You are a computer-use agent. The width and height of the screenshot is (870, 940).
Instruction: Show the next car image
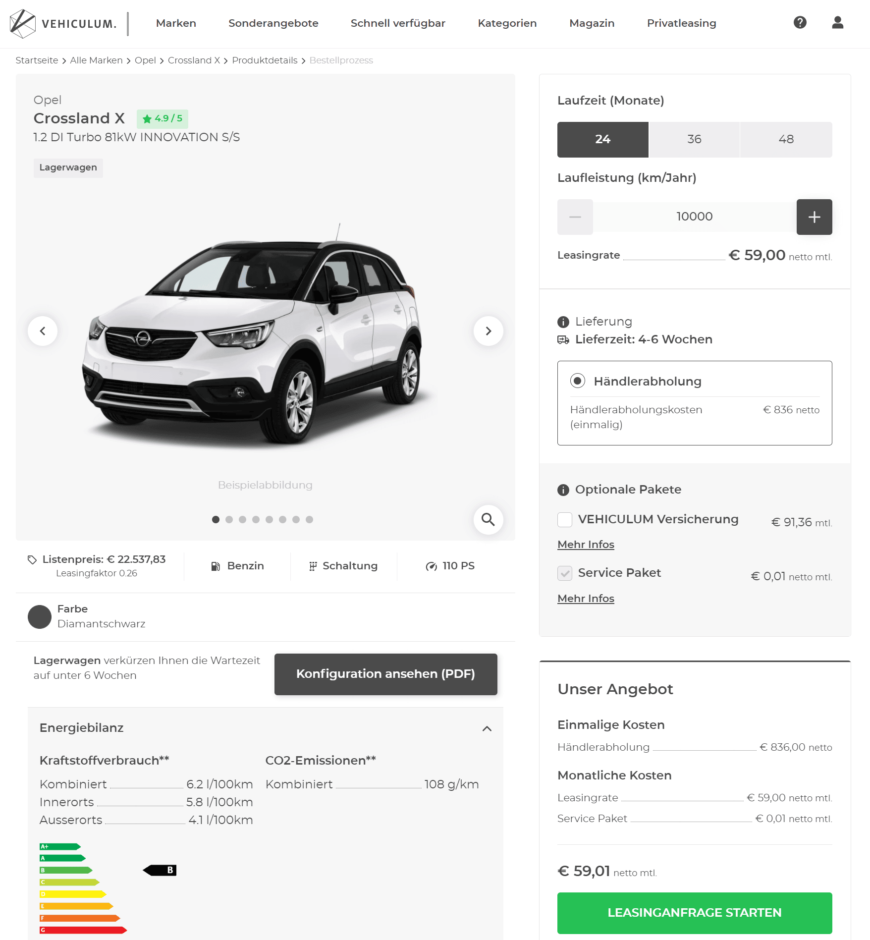click(x=488, y=331)
